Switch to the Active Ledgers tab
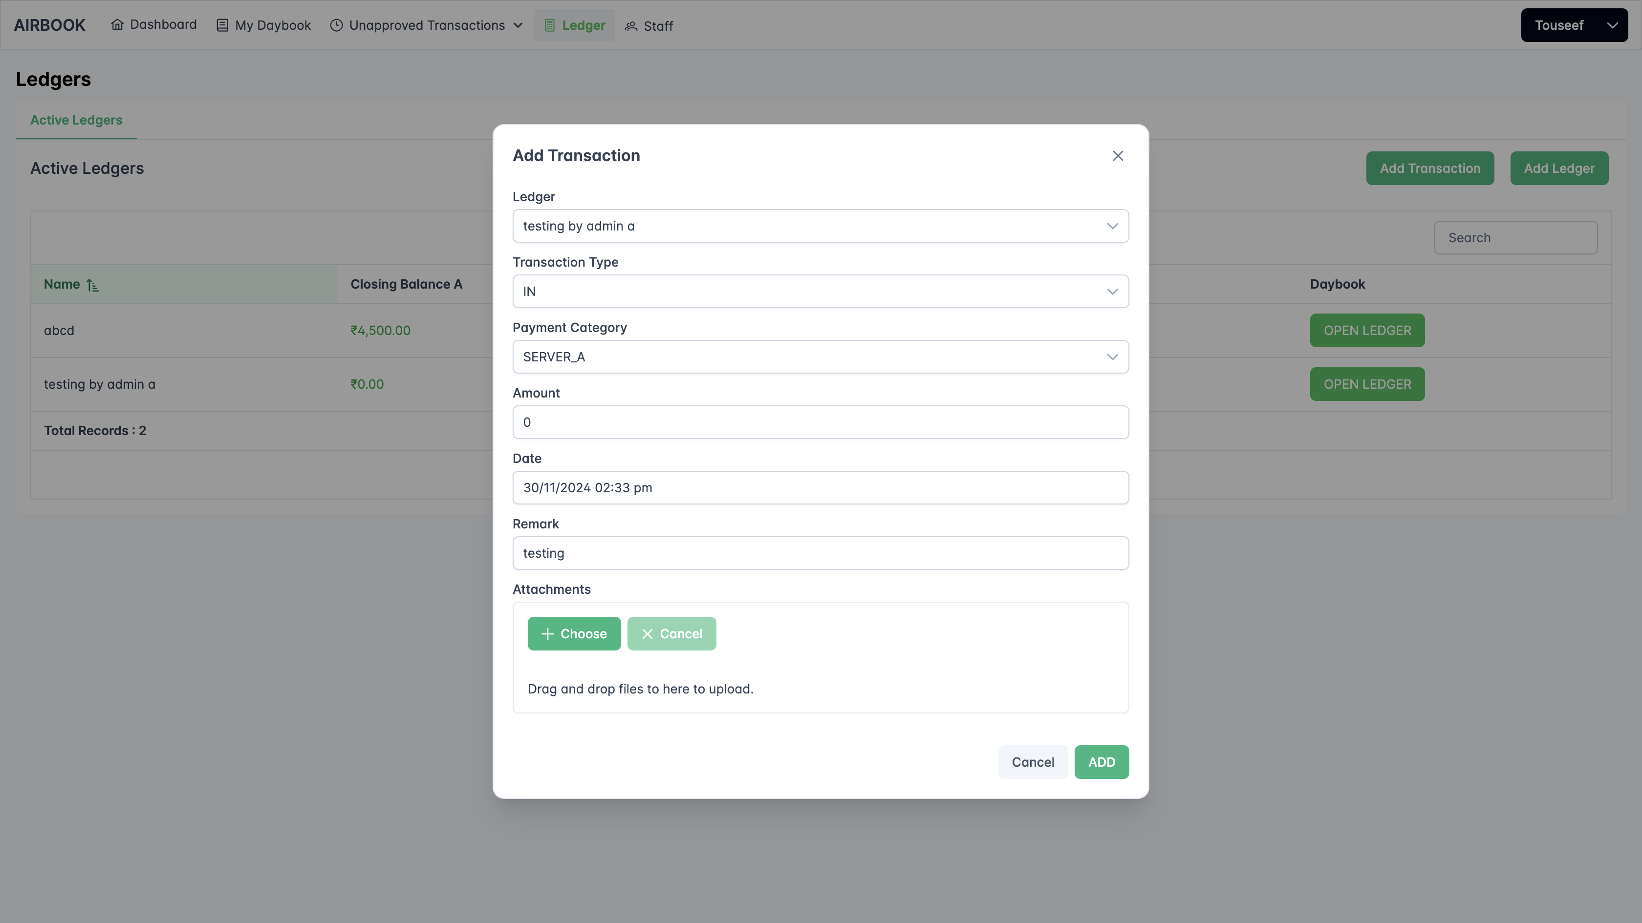Viewport: 1642px width, 923px height. pyautogui.click(x=76, y=120)
